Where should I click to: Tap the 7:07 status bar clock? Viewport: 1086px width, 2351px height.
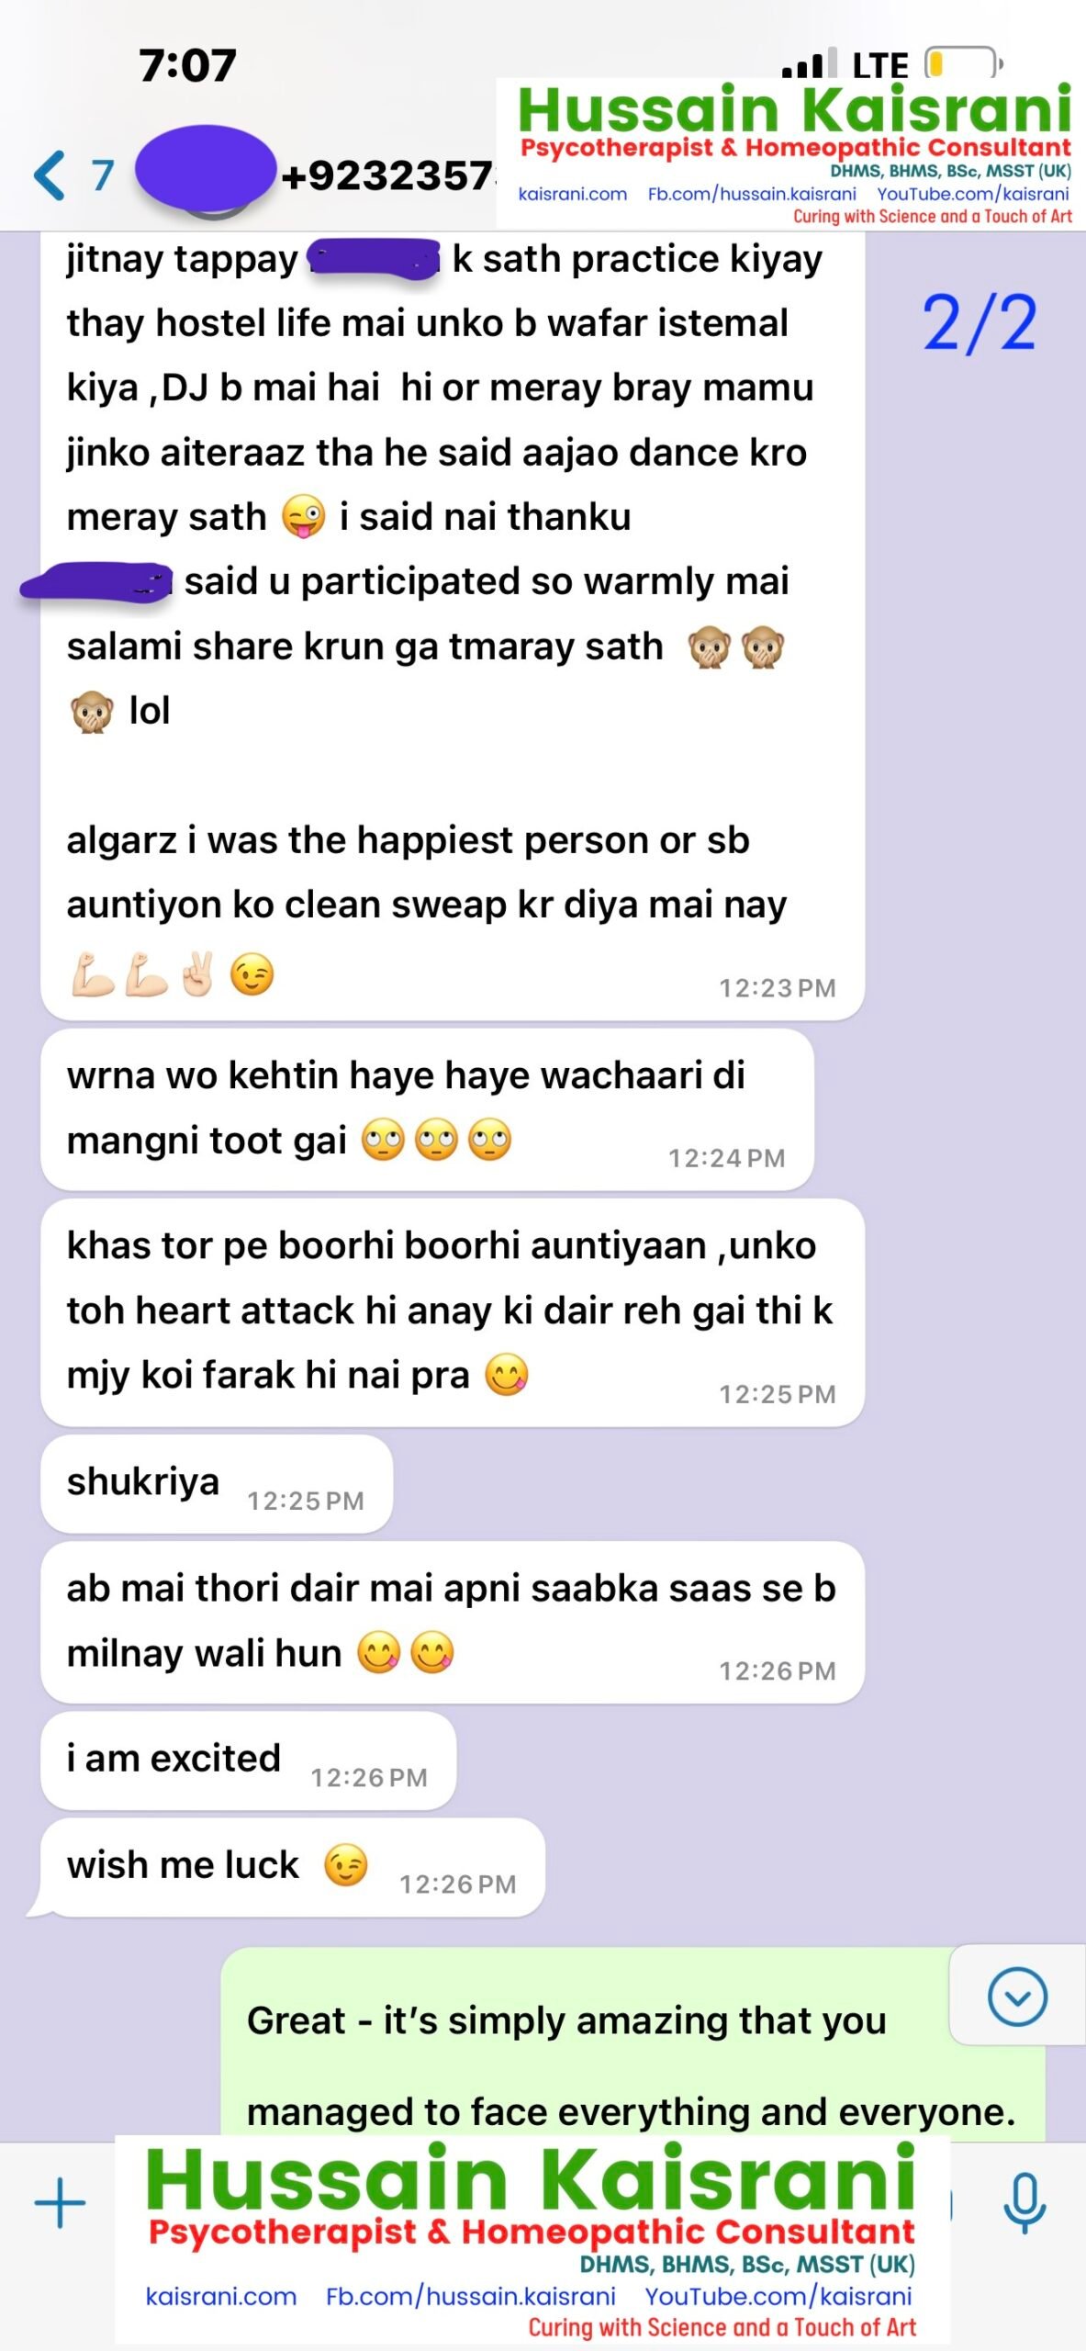tap(188, 65)
